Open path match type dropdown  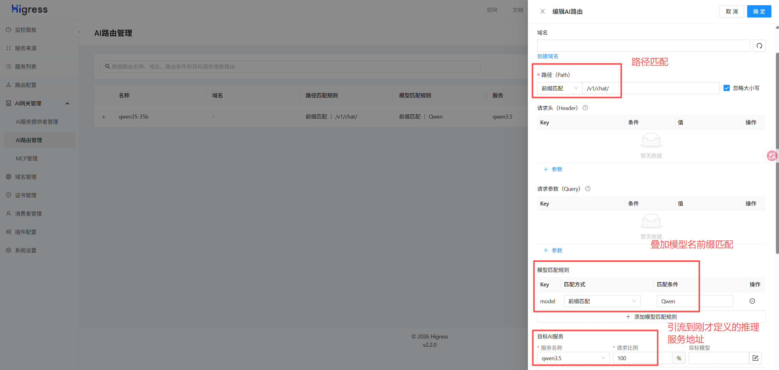click(x=559, y=88)
